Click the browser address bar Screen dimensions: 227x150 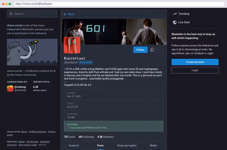click(x=119, y=4)
